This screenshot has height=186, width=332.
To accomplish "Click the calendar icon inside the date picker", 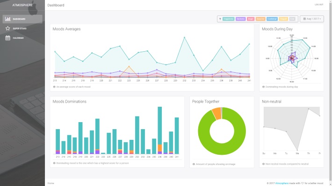I will (304, 19).
